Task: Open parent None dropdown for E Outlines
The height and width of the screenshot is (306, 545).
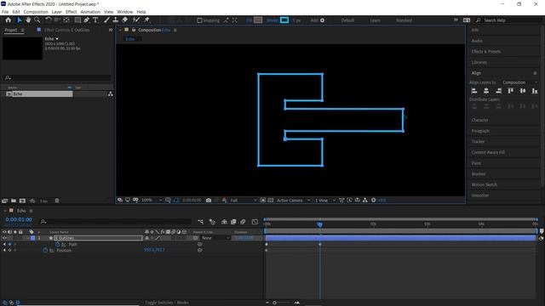Action: click(x=215, y=238)
